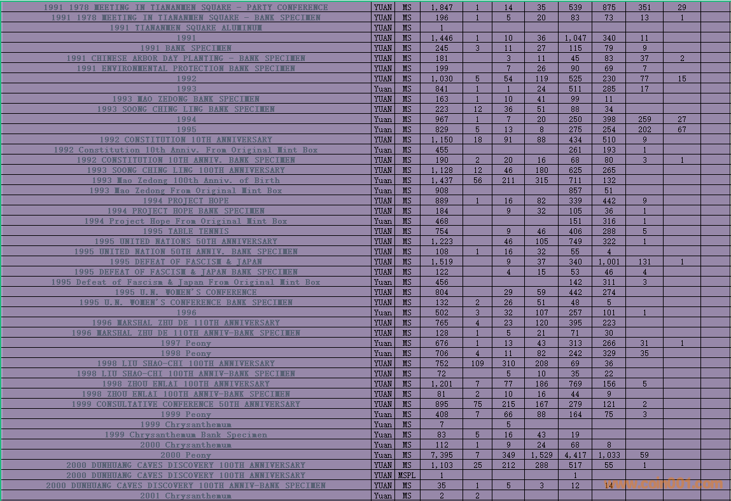Select the 1999 CONSULTATIVE CONFERENCE 50TH ANNIVERSARY cell
The height and width of the screenshot is (501, 731).
pyautogui.click(x=186, y=404)
